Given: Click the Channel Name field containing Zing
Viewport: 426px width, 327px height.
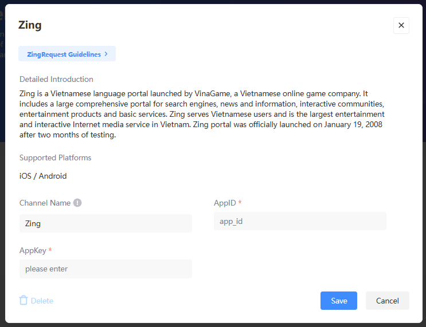Looking at the screenshot, I should point(105,223).
